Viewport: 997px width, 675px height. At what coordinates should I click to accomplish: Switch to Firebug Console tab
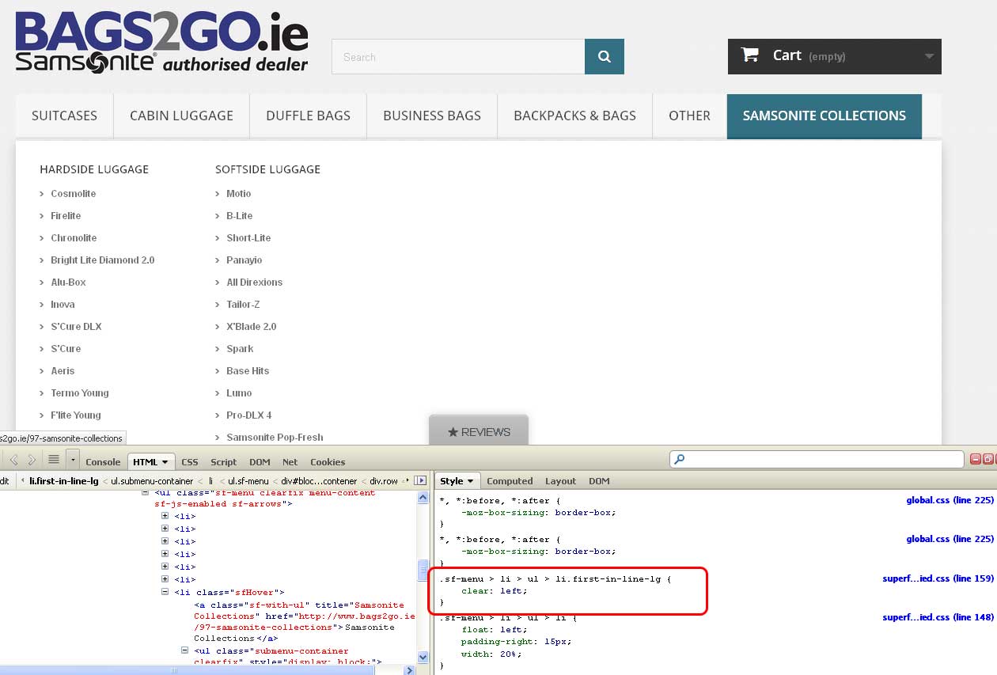(103, 462)
